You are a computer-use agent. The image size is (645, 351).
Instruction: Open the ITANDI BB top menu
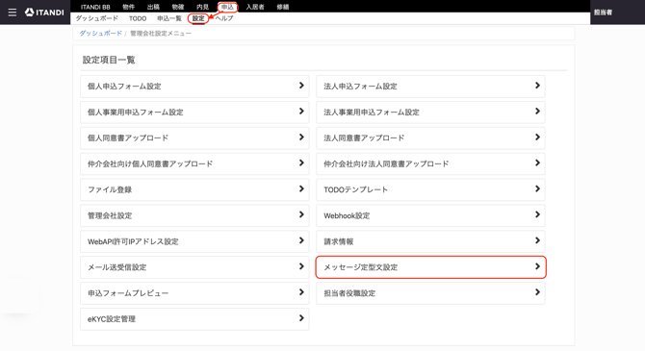pos(95,7)
